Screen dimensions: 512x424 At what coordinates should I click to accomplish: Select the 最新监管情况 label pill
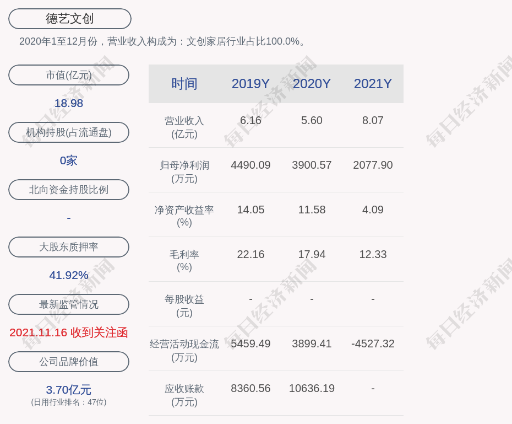pos(69,304)
